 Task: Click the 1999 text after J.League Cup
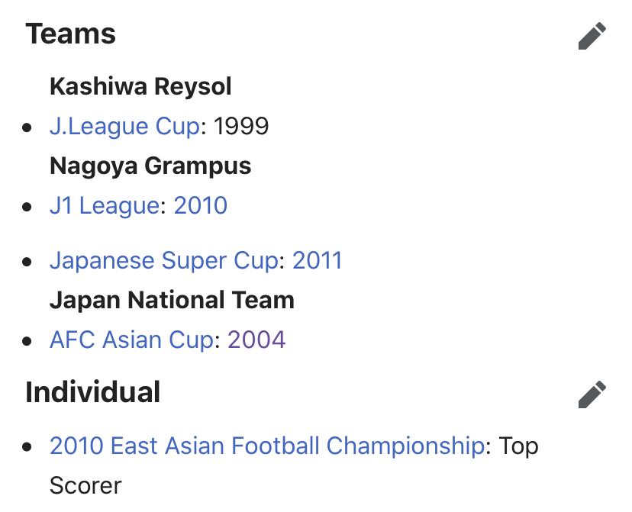pyautogui.click(x=241, y=126)
